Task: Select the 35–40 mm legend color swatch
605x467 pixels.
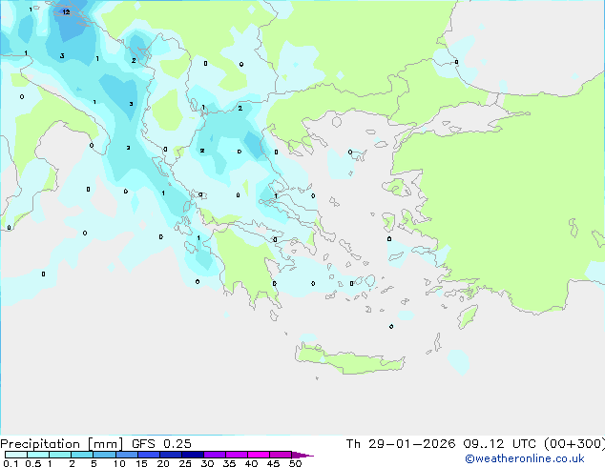Action: coord(237,455)
